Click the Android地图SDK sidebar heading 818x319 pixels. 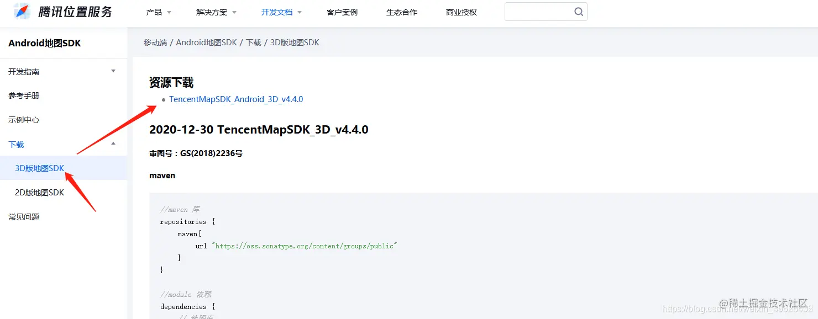point(45,43)
